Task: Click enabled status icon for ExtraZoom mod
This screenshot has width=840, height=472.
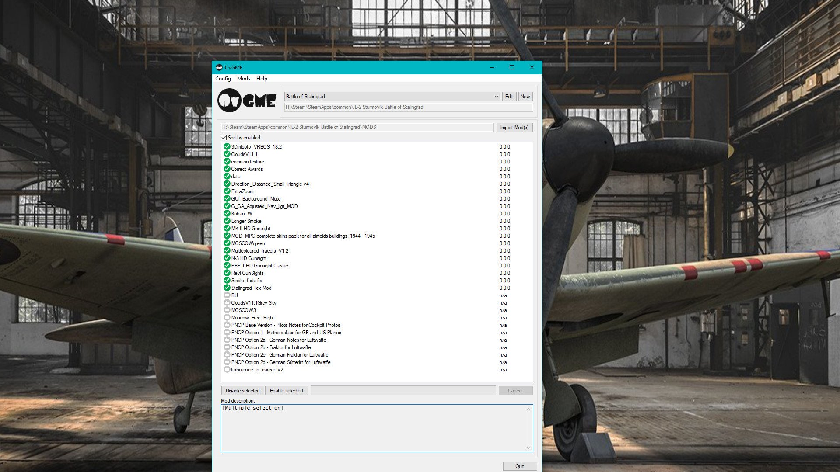Action: 227,191
